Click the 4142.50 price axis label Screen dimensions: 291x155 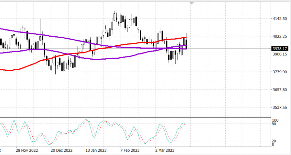(x=280, y=19)
